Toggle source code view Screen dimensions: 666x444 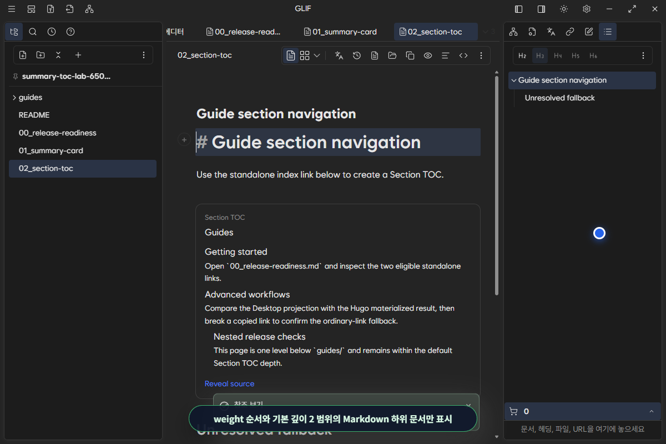click(x=463, y=56)
